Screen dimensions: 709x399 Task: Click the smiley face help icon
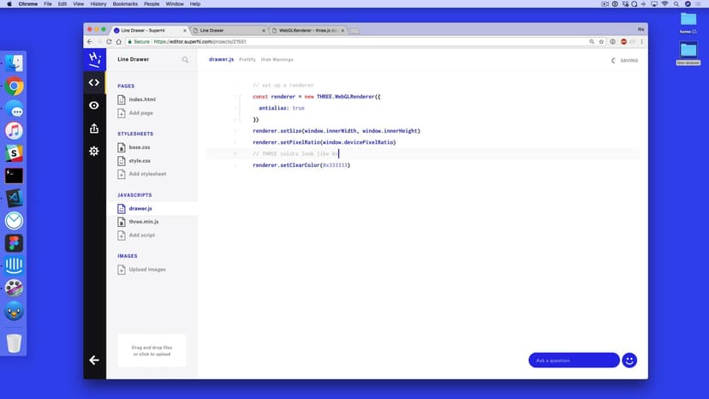[629, 360]
